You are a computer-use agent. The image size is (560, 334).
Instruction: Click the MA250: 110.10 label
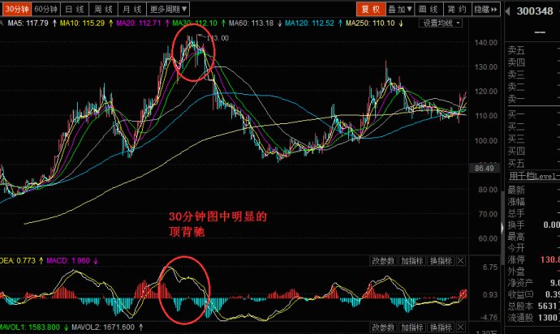point(370,24)
